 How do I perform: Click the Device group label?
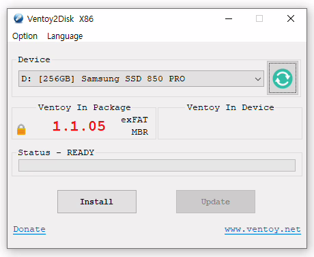coord(34,59)
